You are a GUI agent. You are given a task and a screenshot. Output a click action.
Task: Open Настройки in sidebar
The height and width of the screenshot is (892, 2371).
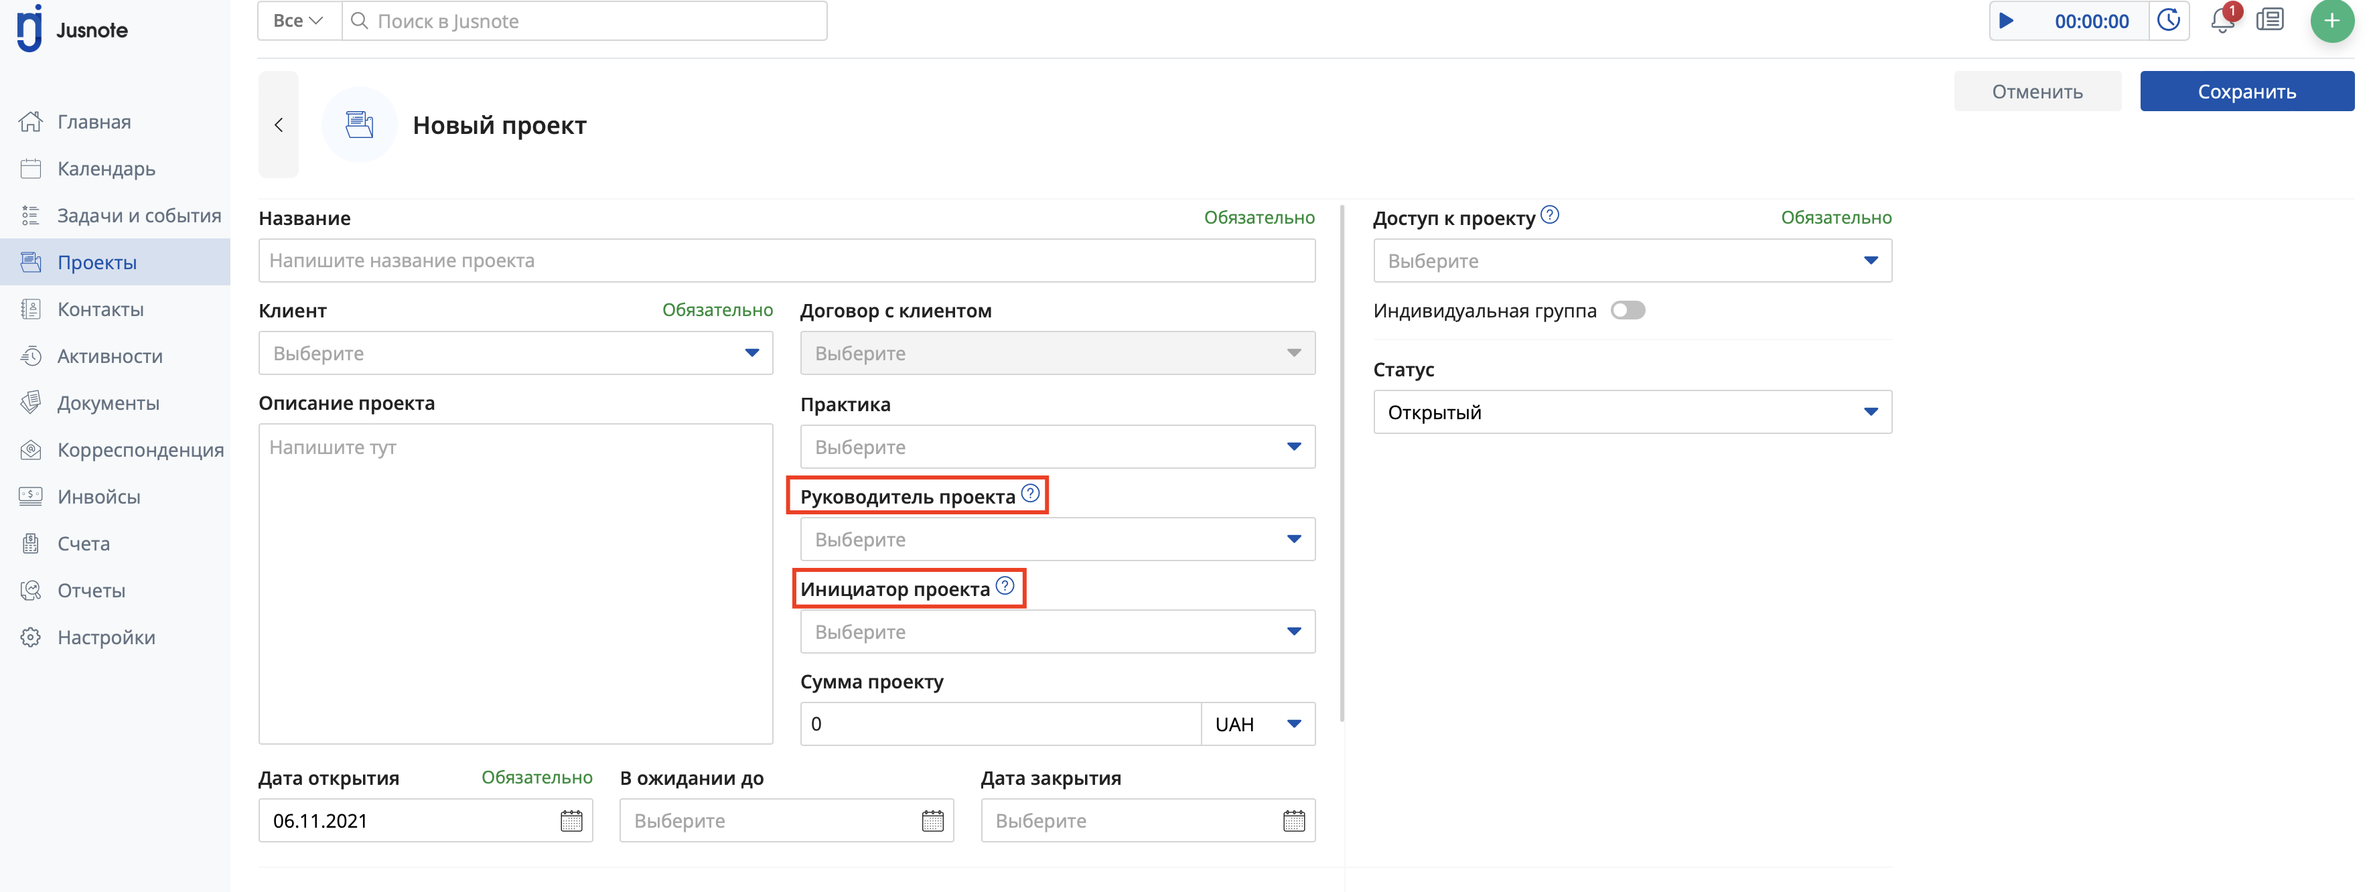[115, 637]
